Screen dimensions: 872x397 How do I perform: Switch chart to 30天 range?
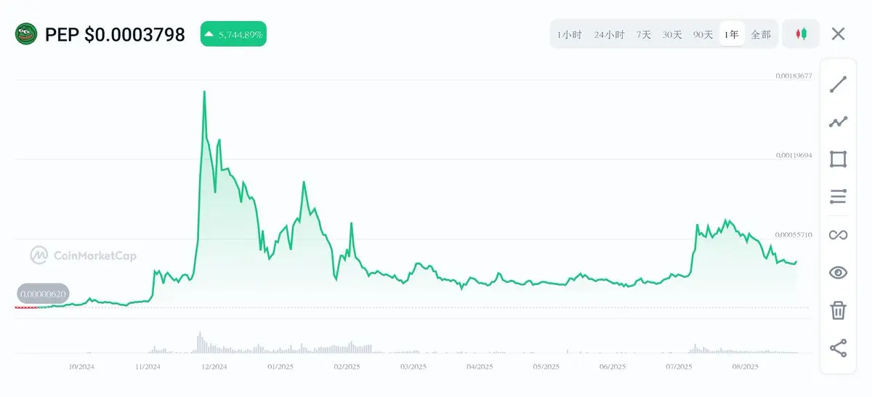[672, 34]
